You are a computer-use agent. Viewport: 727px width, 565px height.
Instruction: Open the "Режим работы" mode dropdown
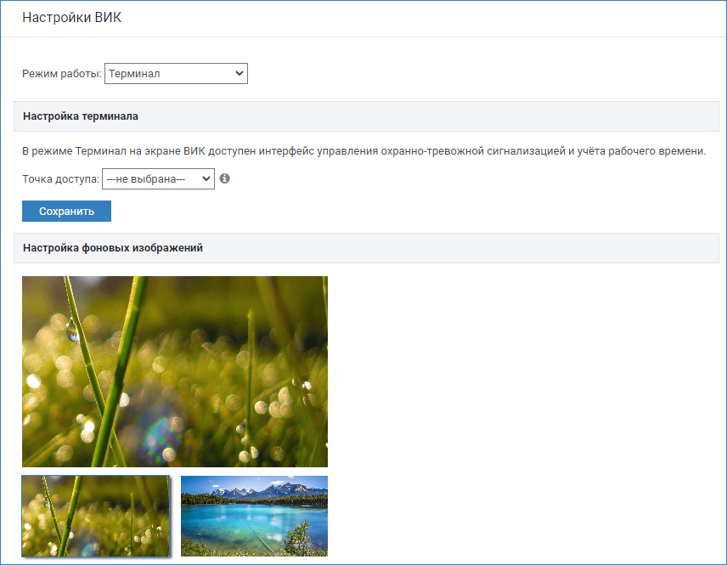pos(176,74)
